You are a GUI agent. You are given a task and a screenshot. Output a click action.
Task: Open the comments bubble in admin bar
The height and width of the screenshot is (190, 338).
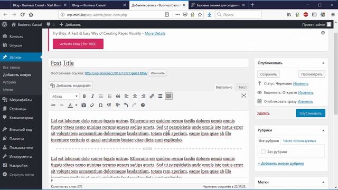(x=51, y=25)
